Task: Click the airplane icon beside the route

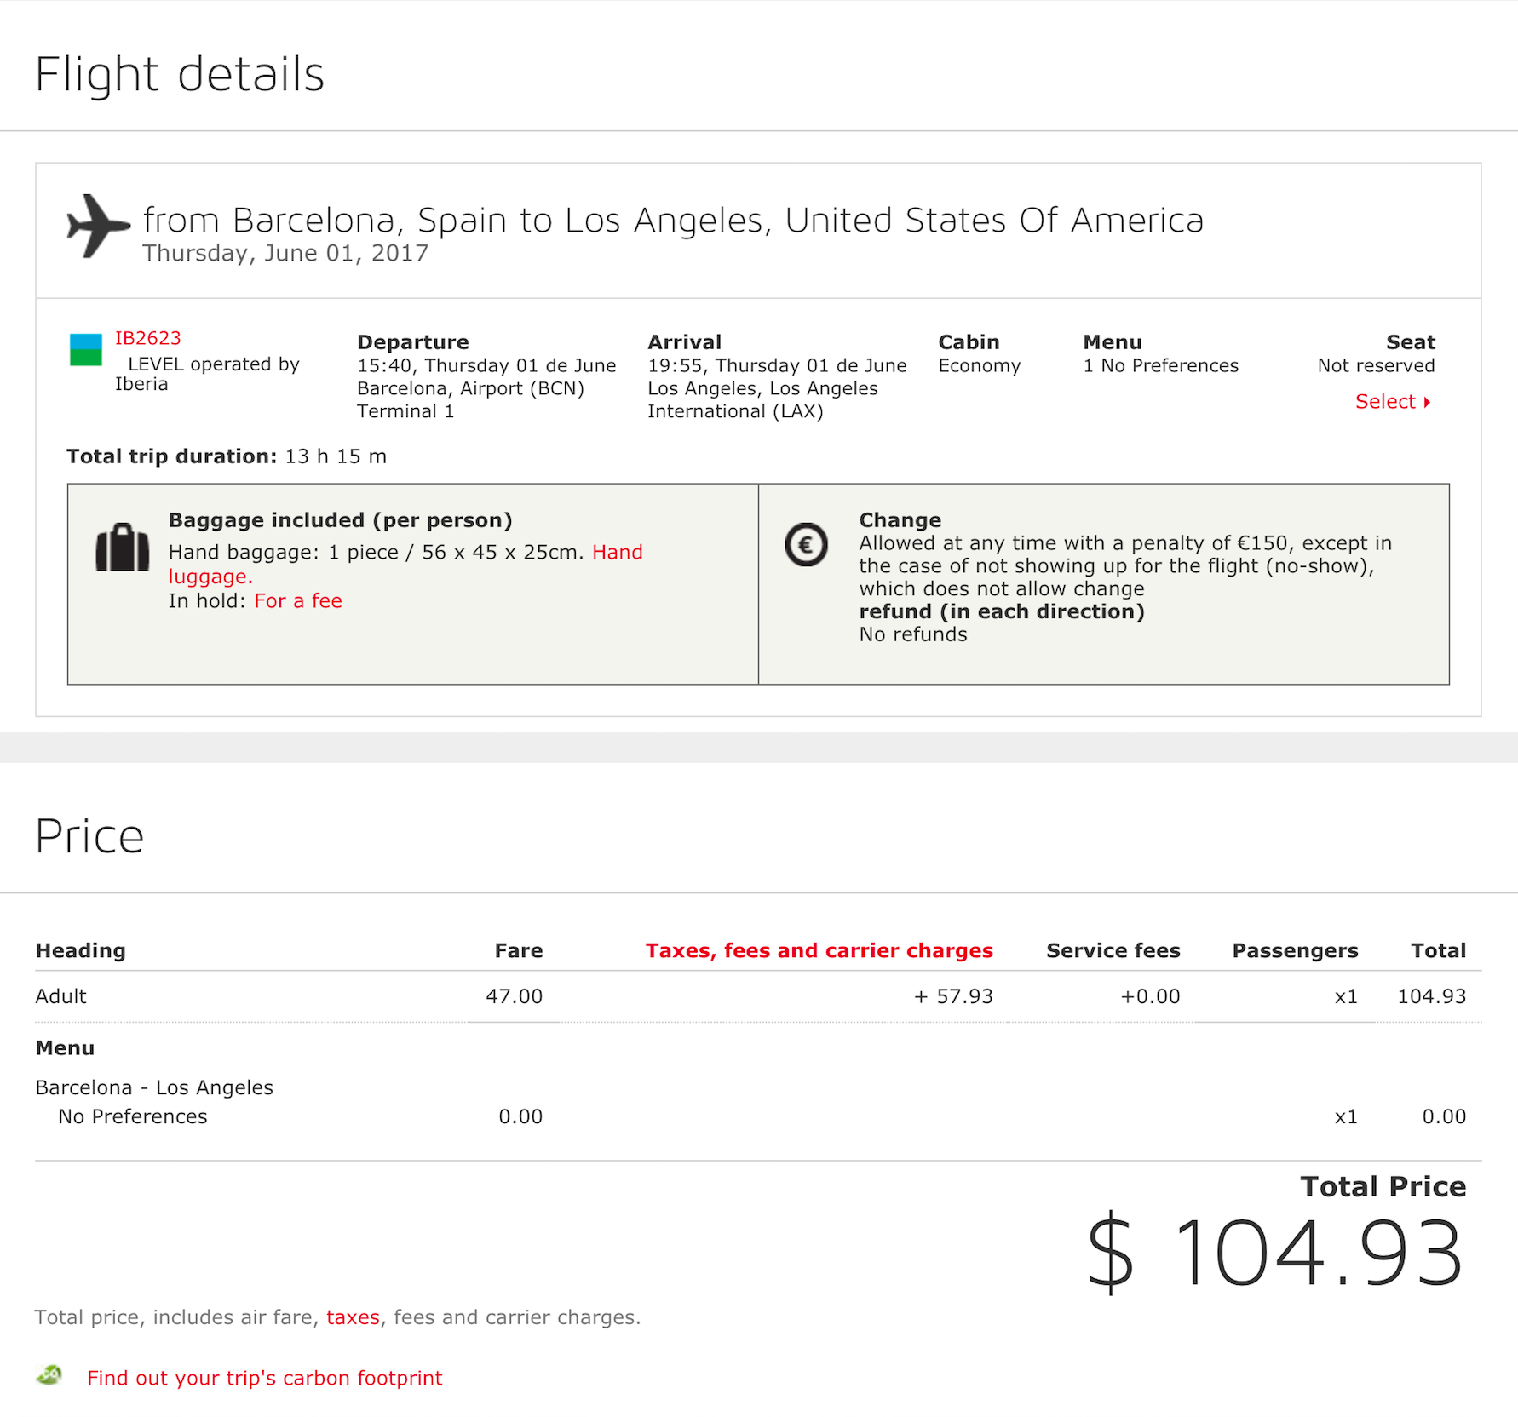Action: coord(98,226)
